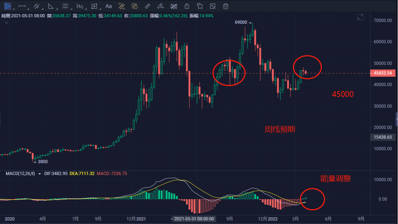
Task: Click the 收:35800.63 close price value
Action: (x=136, y=16)
